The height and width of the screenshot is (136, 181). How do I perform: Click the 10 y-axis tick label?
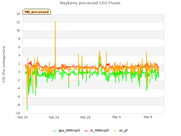(18, 30)
